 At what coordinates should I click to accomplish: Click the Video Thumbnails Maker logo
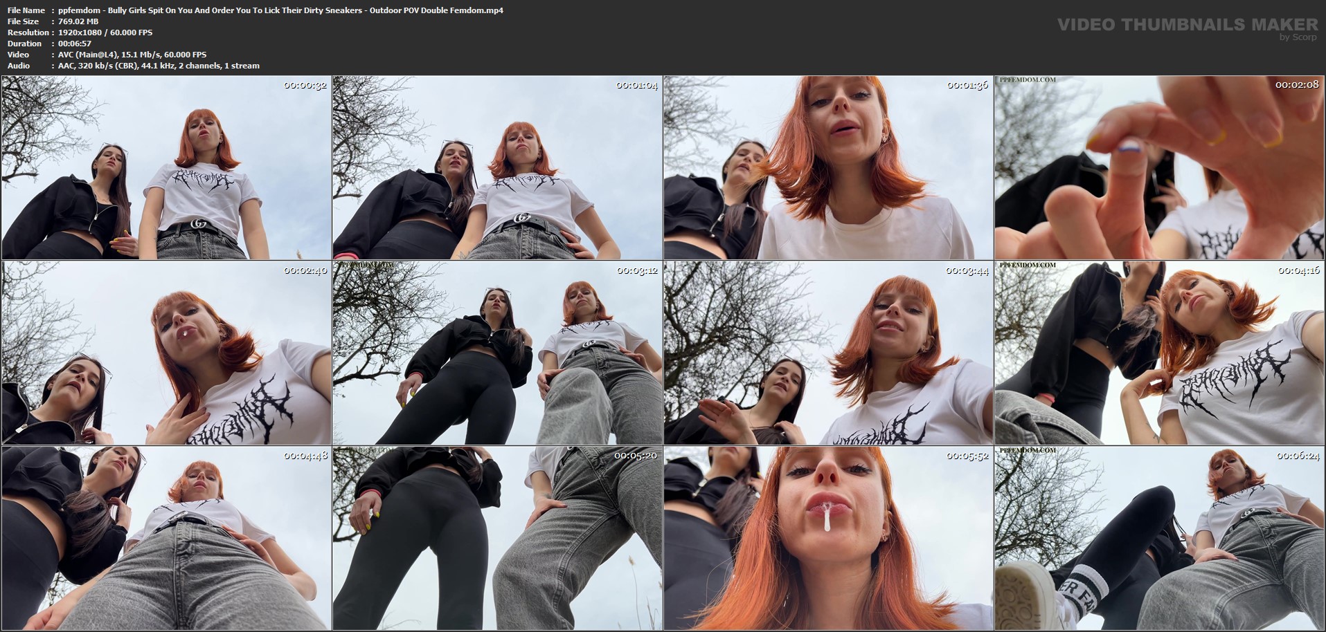[1187, 25]
